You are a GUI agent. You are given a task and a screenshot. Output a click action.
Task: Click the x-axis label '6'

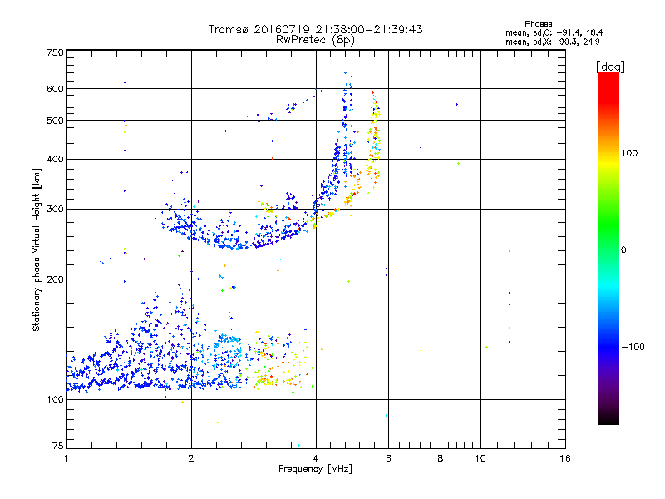[388, 458]
